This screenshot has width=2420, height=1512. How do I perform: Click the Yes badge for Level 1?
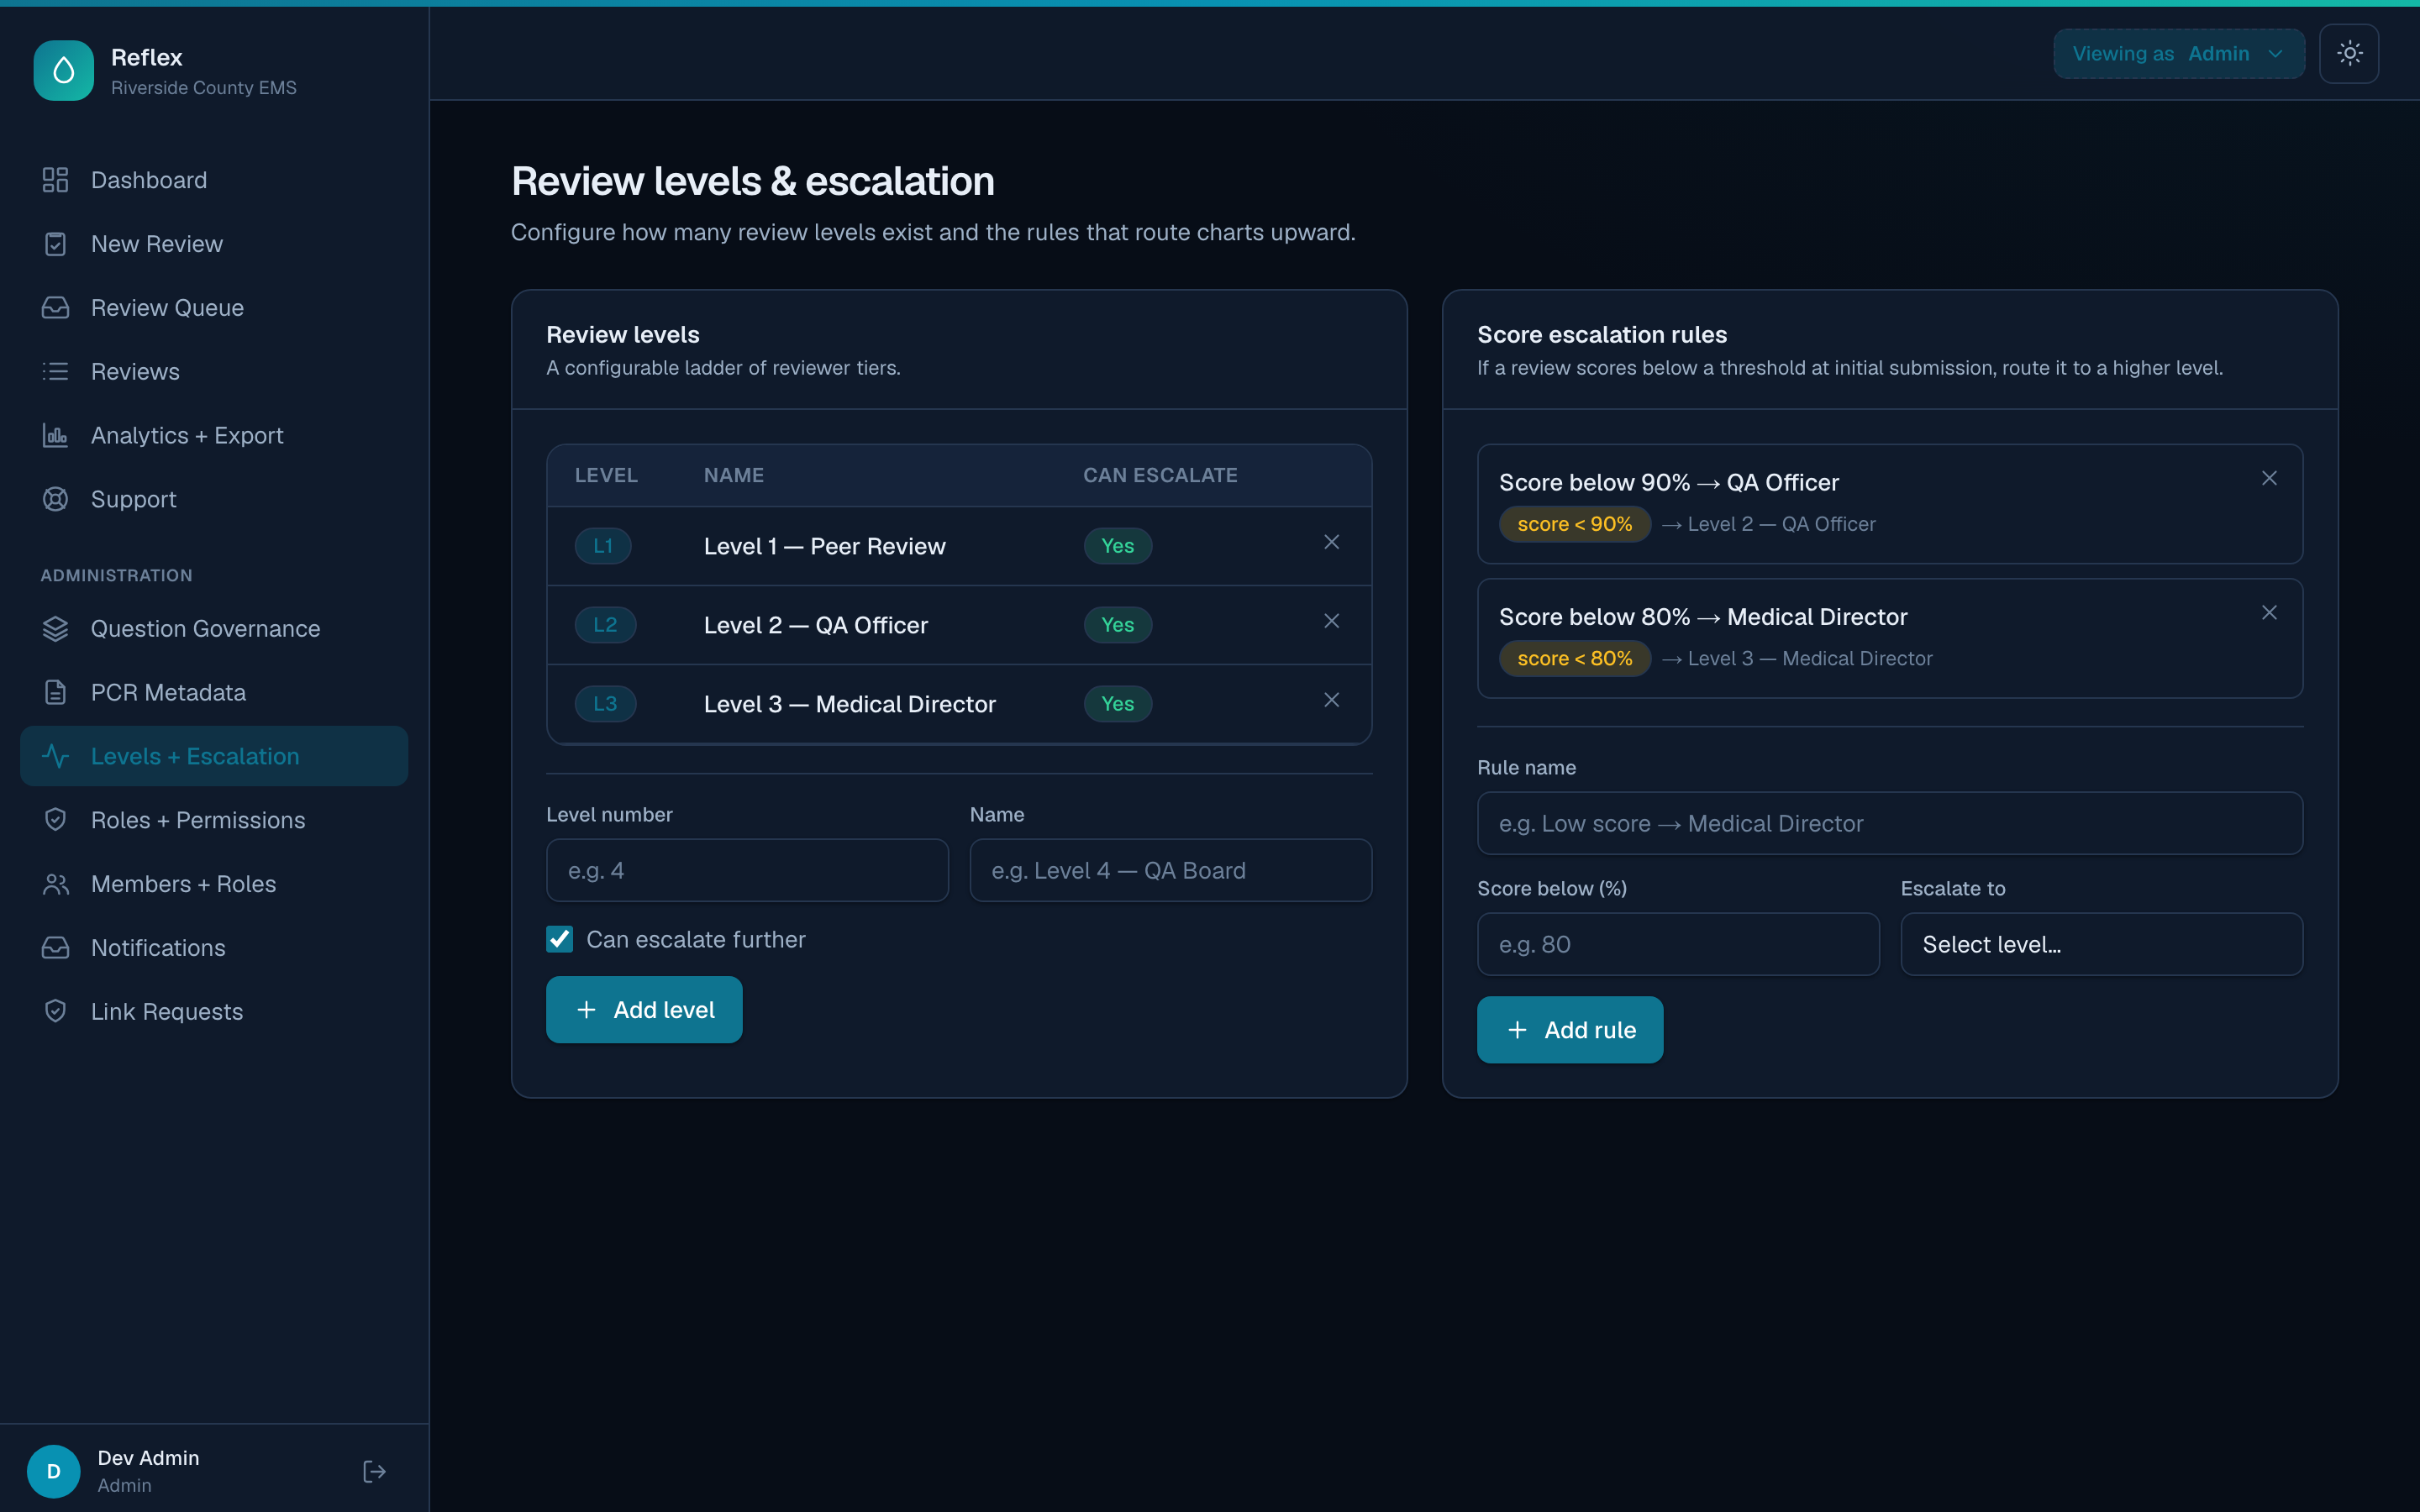coord(1118,546)
